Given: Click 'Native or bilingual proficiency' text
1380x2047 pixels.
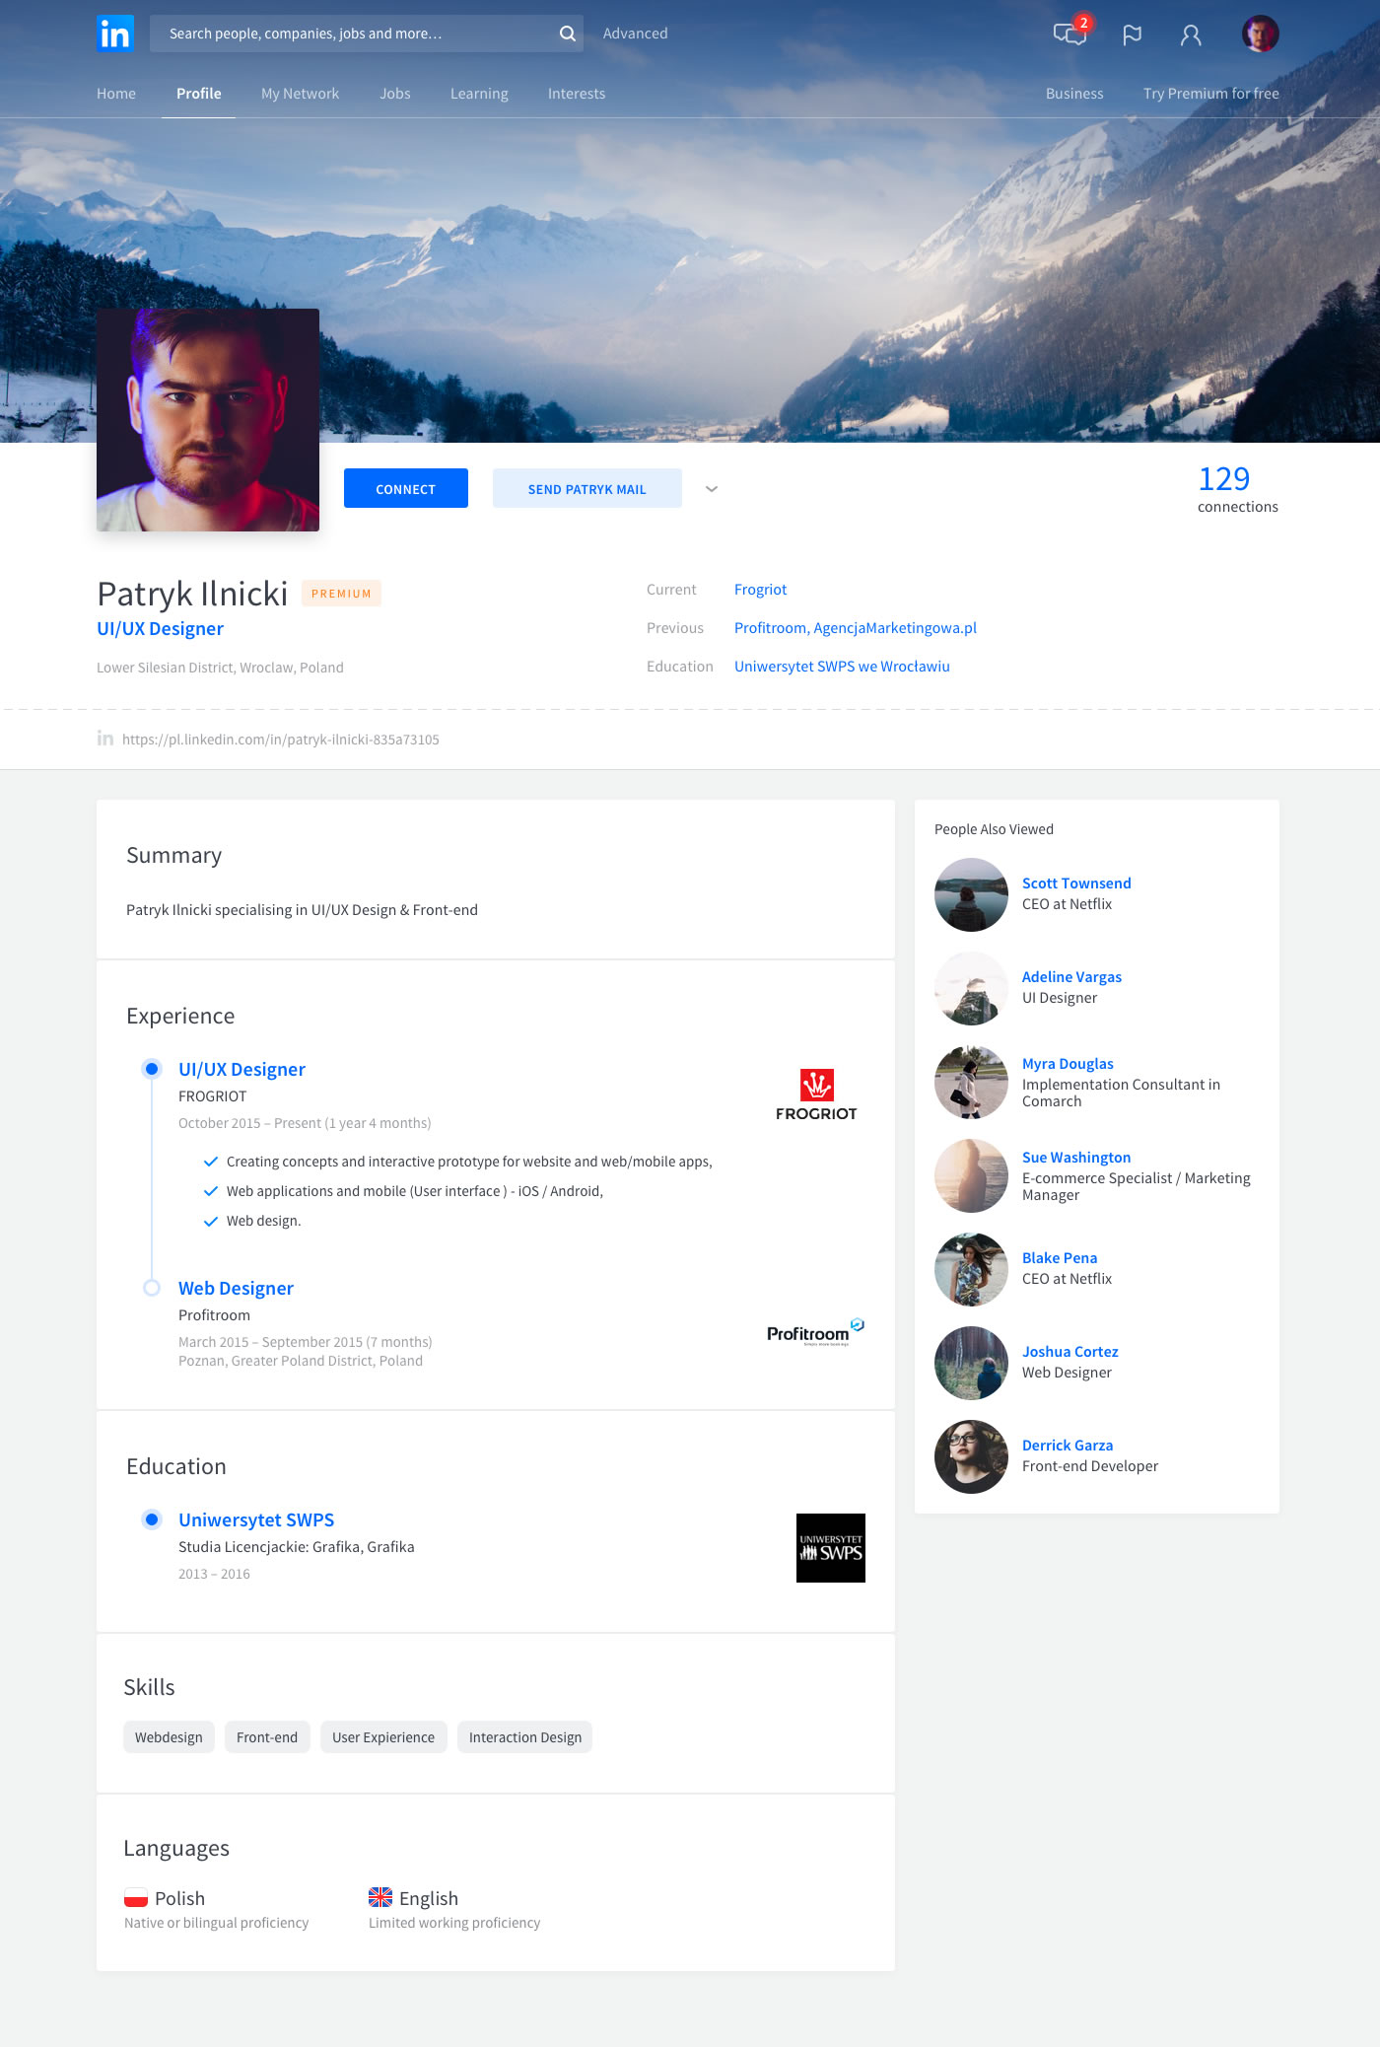Looking at the screenshot, I should [x=216, y=1923].
